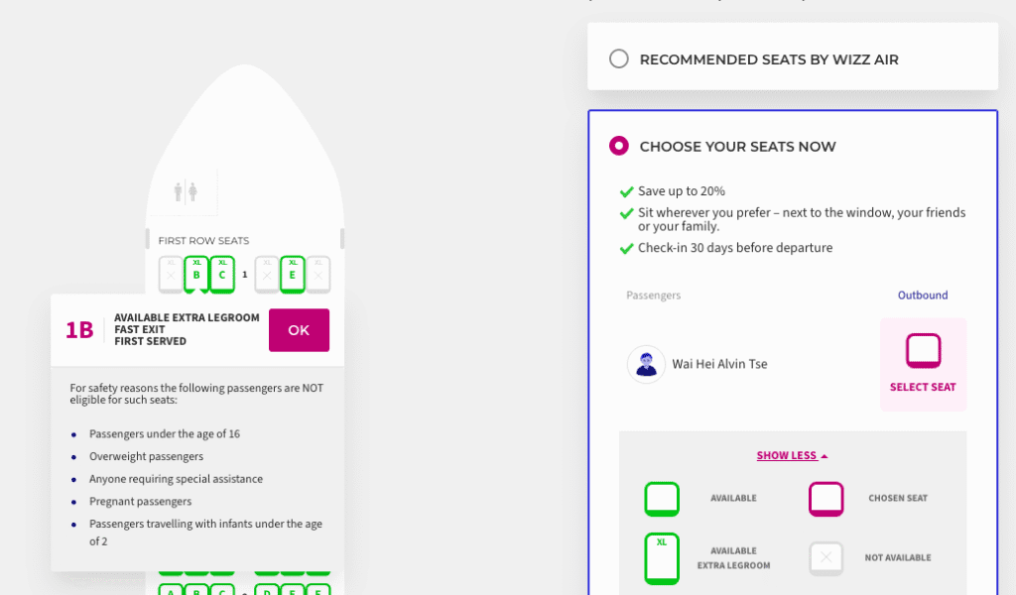The image size is (1016, 595).
Task: Select extra legroom seat 1B
Action: [194, 274]
